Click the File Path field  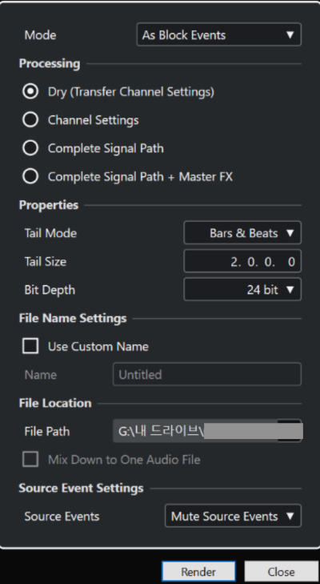[195, 431]
